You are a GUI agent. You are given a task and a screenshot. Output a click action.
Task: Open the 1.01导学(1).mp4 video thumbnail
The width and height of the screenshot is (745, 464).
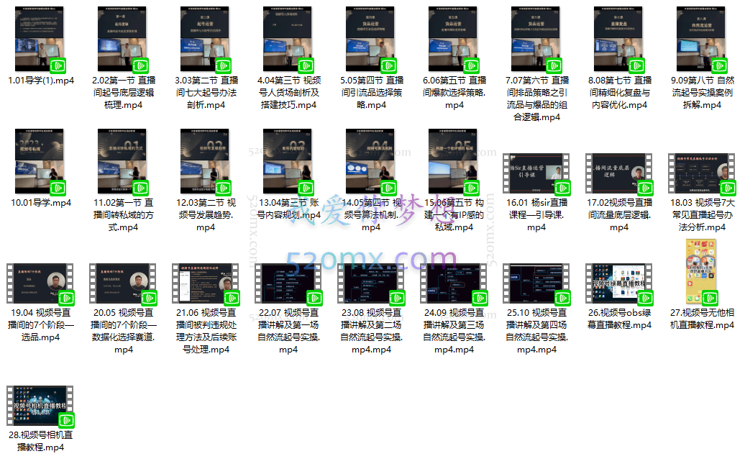[x=40, y=40]
